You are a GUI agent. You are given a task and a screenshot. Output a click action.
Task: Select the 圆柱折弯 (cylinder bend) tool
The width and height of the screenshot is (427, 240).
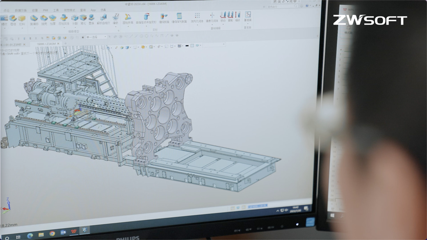[x=128, y=18]
